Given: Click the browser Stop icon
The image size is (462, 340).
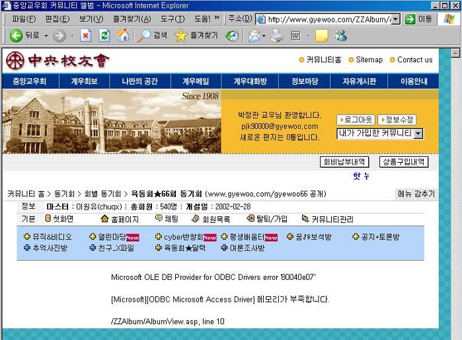Looking at the screenshot, I should (86, 36).
